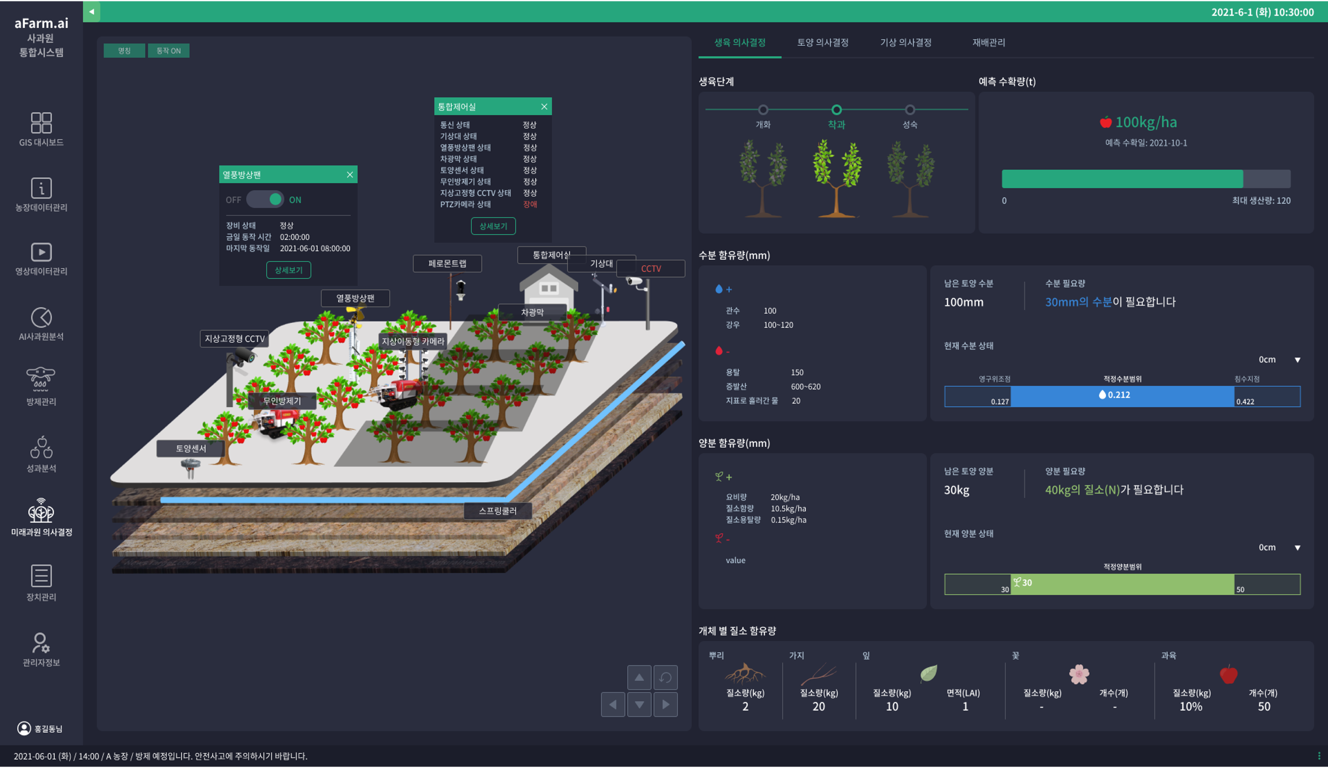The height and width of the screenshot is (768, 1328).
Task: Open 농장데이터관리 info icon
Action: [41, 188]
